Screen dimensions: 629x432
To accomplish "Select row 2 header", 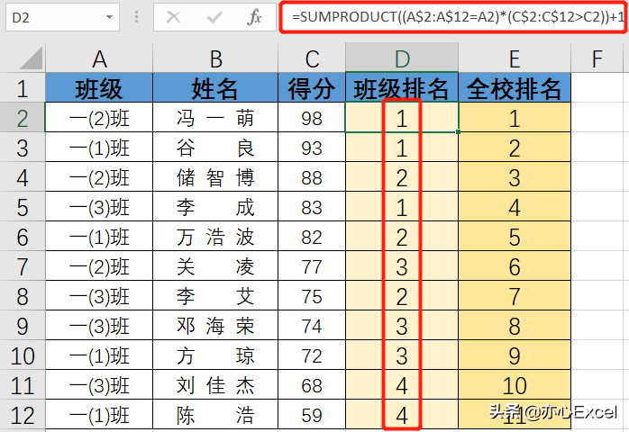I will click(x=23, y=117).
